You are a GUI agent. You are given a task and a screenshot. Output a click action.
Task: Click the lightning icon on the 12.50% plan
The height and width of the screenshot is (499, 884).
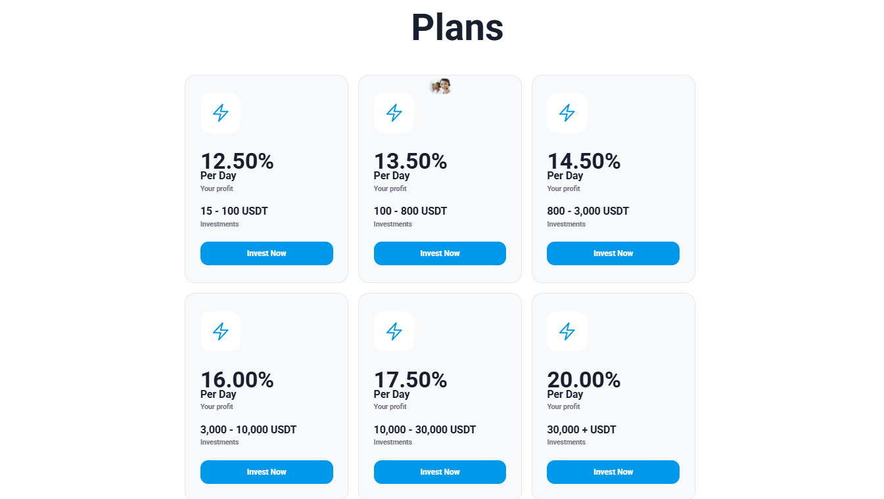[221, 113]
